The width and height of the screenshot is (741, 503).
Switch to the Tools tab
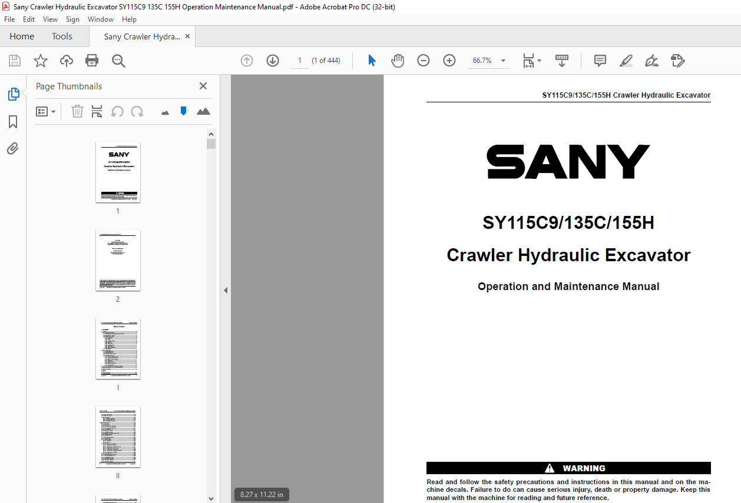pos(62,36)
